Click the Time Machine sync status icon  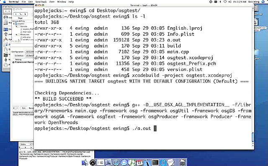[211, 2]
